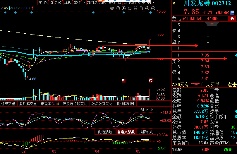Click the 大买单 label

pyautogui.click(x=212, y=85)
